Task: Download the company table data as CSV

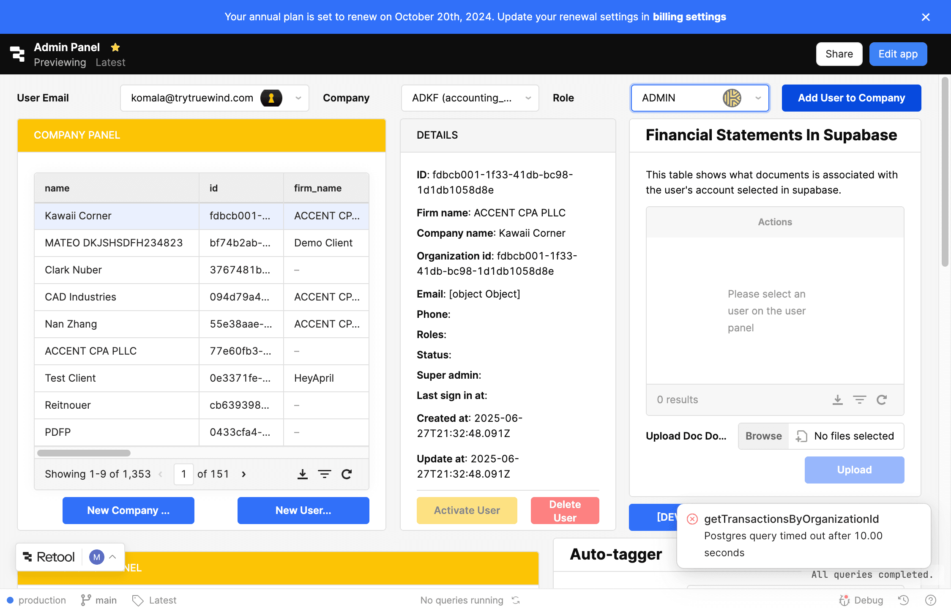Action: (303, 474)
